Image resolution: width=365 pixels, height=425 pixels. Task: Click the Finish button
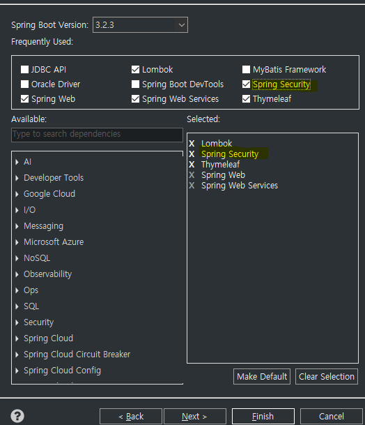(263, 416)
